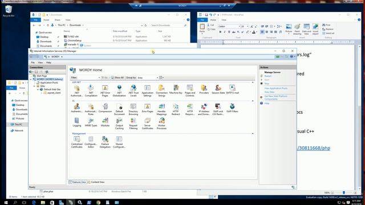Open the /30811668/php hyperlink in WordPad

(x=314, y=148)
